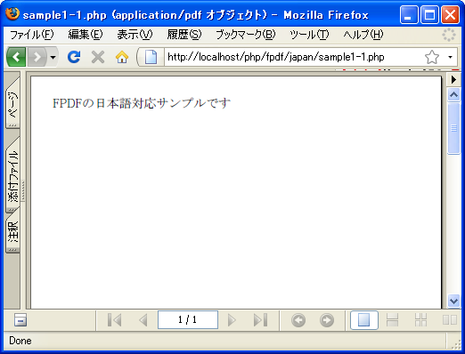Click the page identity icon in address bar

click(x=151, y=57)
